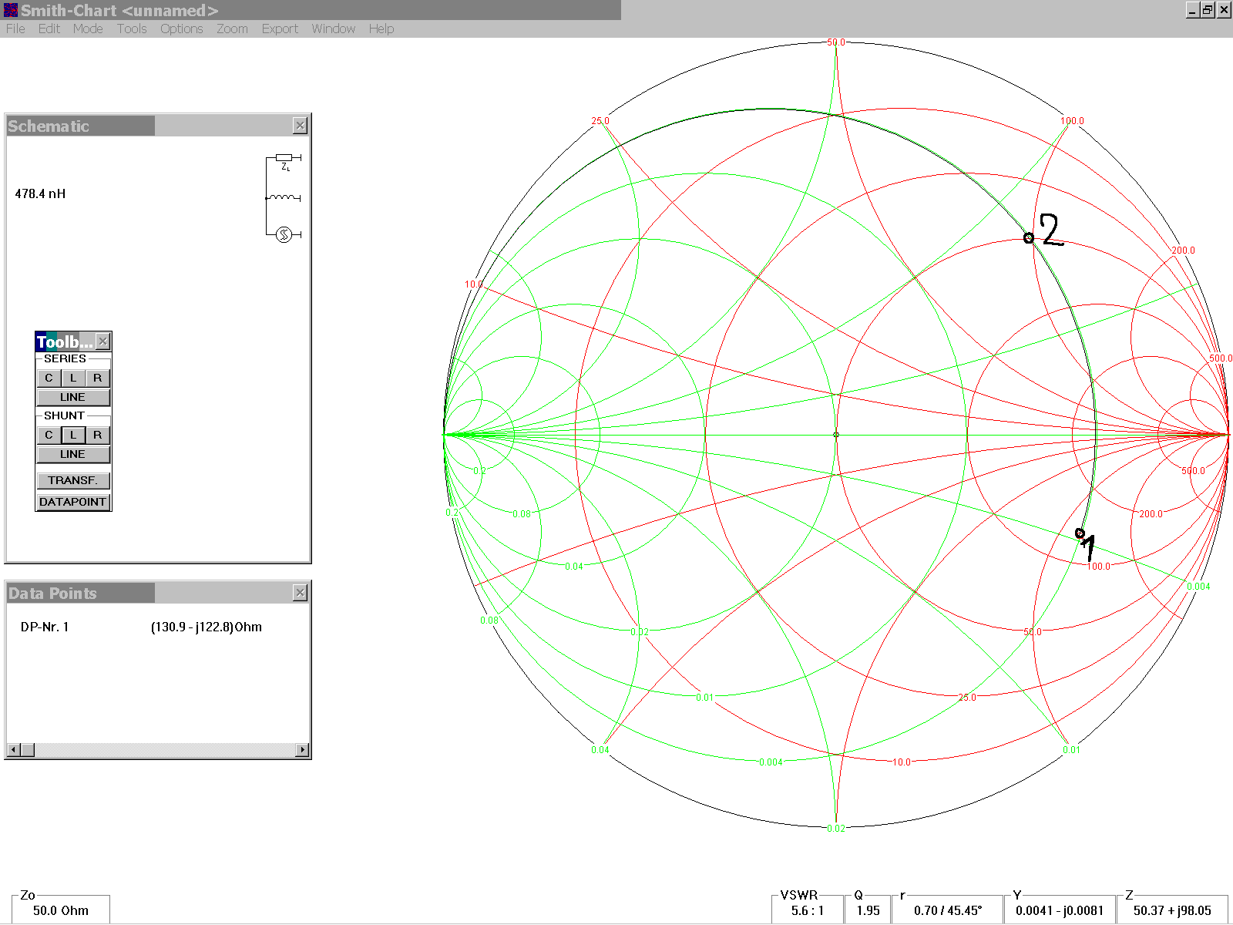Open the Export menu

click(280, 29)
